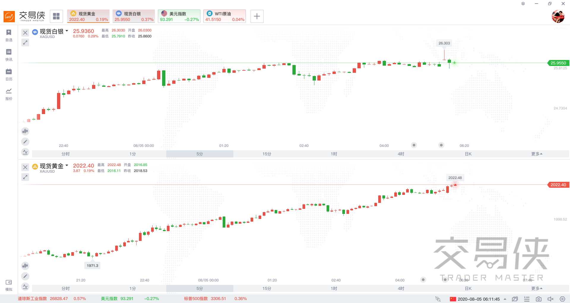Toggle the screen display icon in status bar
The width and height of the screenshot is (570, 303).
click(x=515, y=299)
